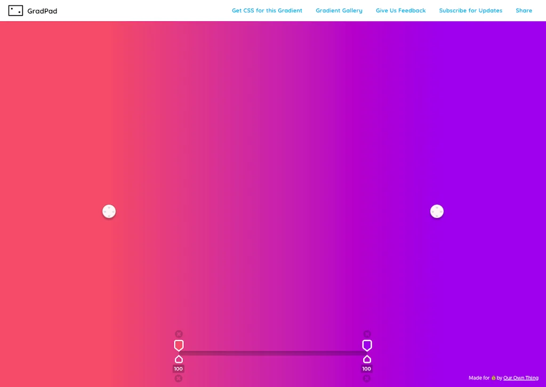Select the left opacity stop handle
546x387 pixels.
click(179, 359)
